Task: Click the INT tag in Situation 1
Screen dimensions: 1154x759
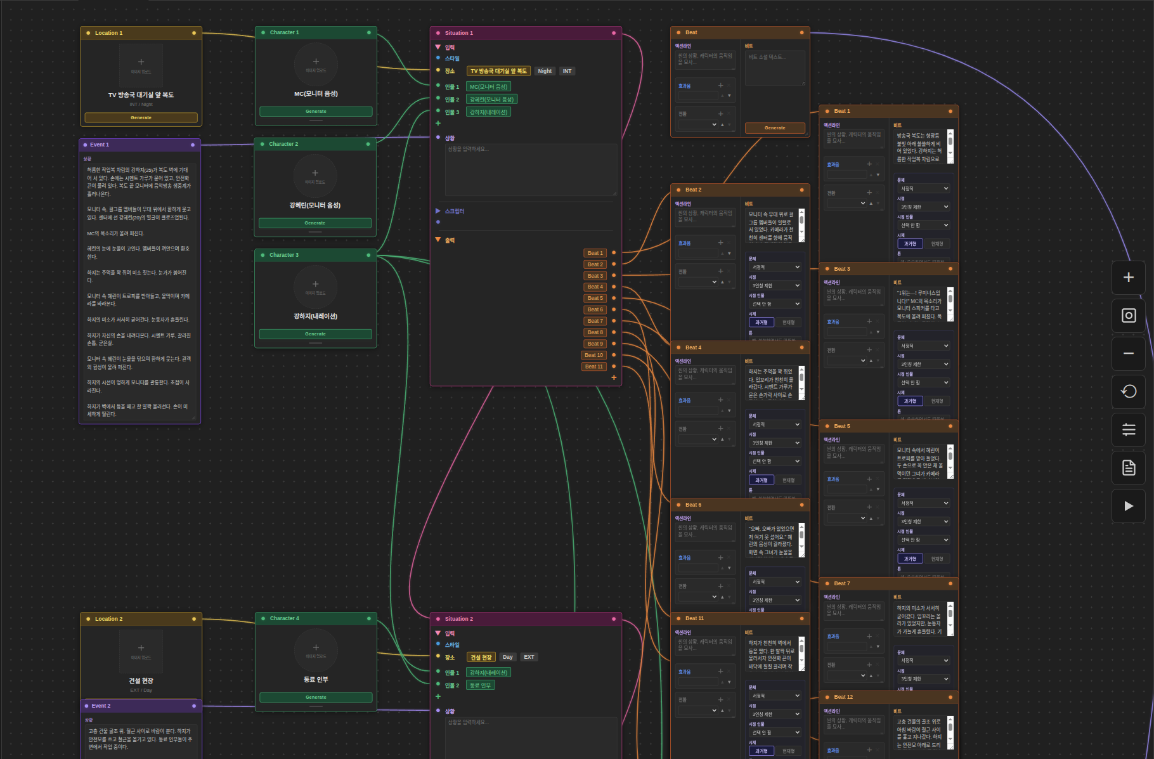Action: click(567, 71)
